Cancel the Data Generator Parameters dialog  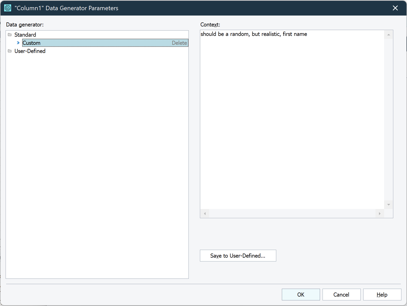(x=341, y=295)
